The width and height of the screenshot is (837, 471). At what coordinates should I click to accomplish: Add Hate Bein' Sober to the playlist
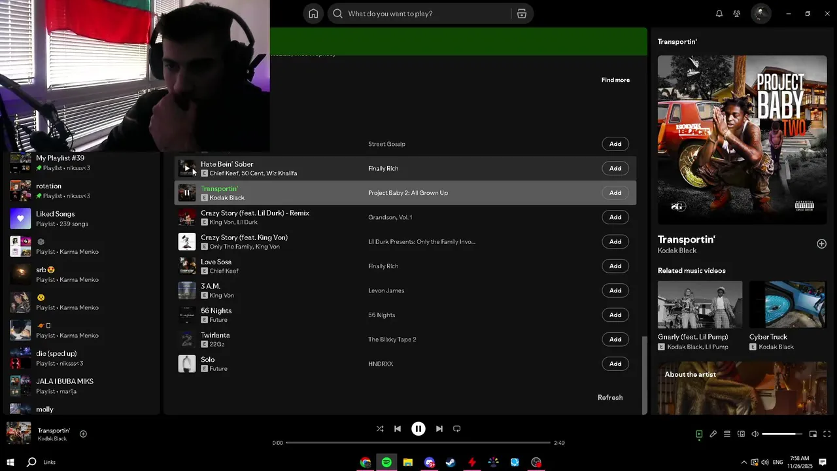coord(615,168)
